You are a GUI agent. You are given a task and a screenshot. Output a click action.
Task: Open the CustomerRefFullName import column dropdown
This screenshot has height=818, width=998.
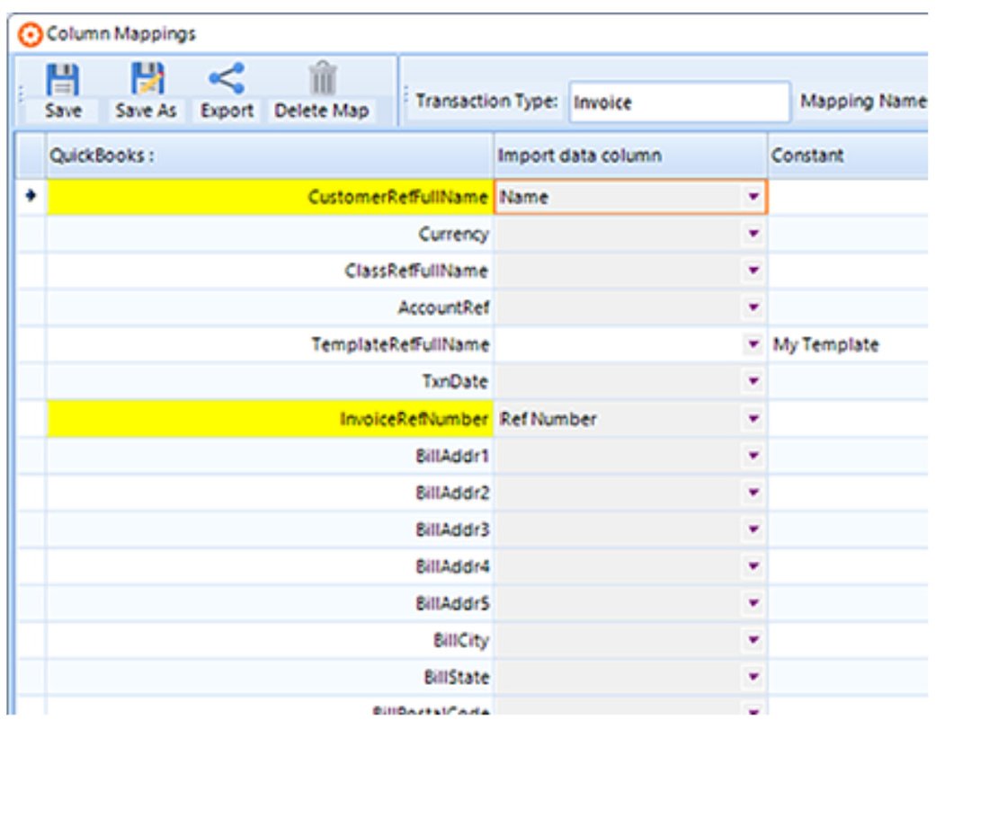point(753,197)
